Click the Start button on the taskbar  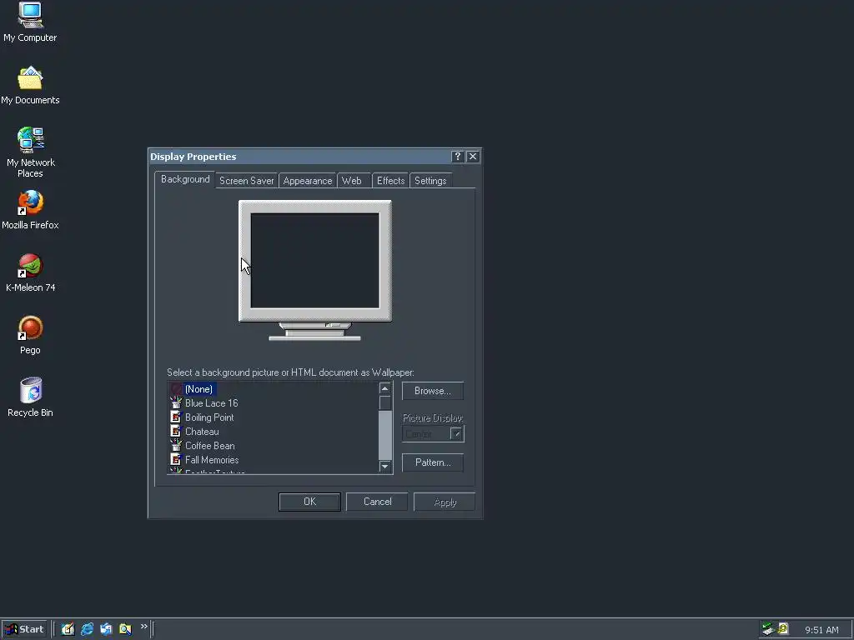pyautogui.click(x=25, y=629)
